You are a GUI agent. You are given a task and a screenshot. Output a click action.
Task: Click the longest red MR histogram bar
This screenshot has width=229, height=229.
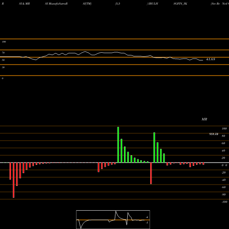click(14, 180)
